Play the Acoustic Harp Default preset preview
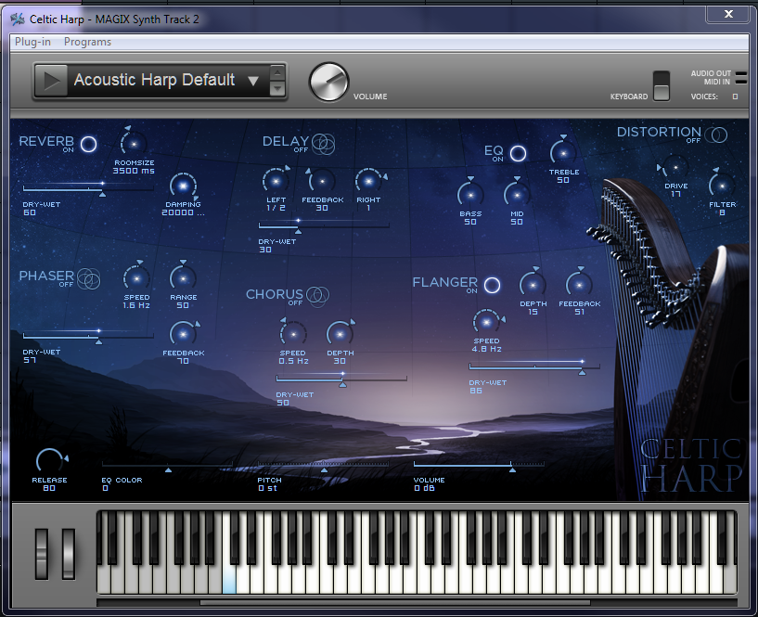 (51, 81)
